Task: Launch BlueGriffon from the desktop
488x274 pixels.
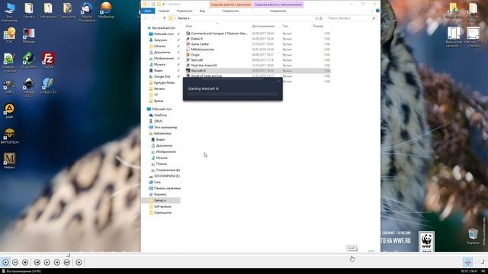Action: 29,60
